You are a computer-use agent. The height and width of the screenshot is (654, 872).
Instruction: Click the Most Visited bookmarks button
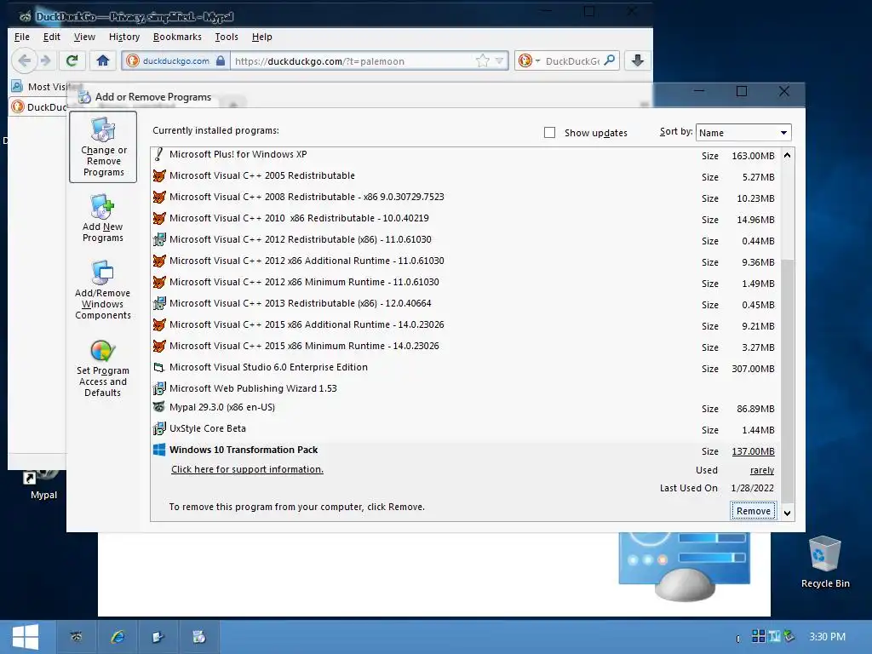[47, 87]
